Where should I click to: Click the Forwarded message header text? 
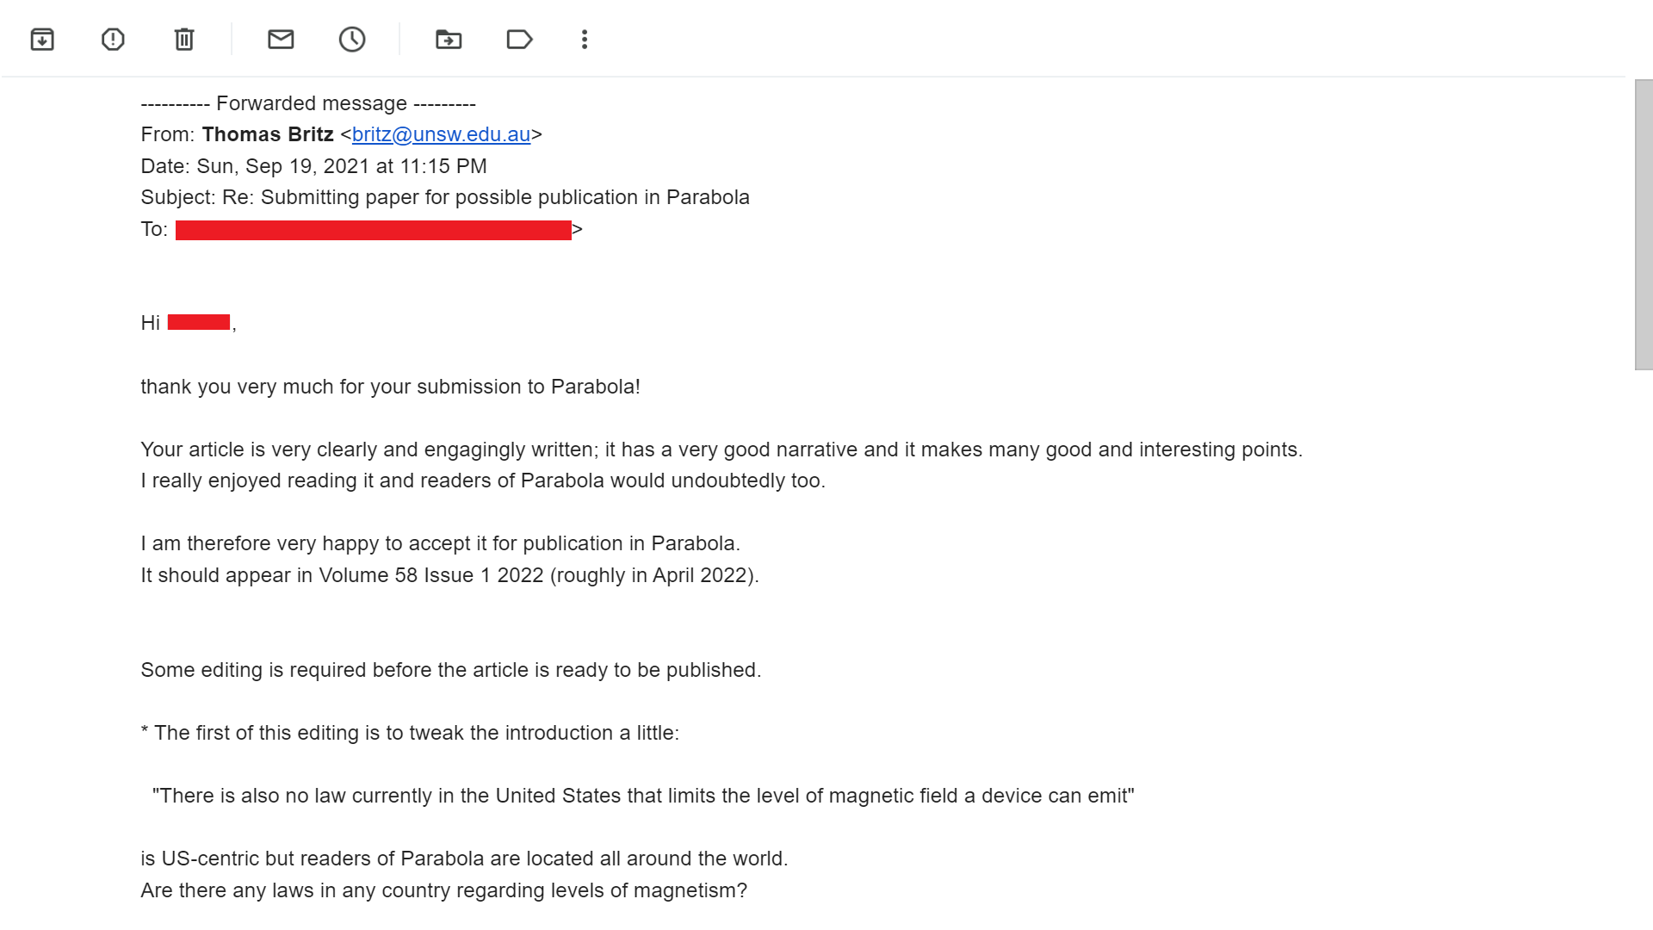click(x=308, y=103)
